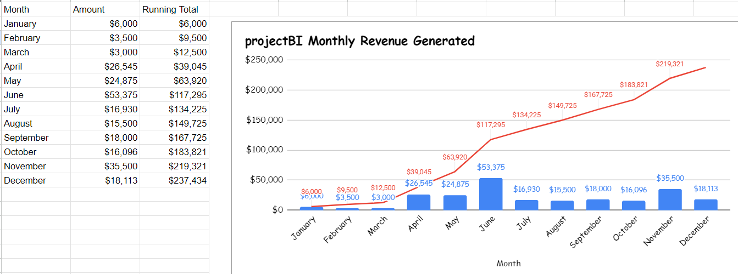Click the red $63,920 line data label
The width and height of the screenshot is (738, 274).
[455, 157]
